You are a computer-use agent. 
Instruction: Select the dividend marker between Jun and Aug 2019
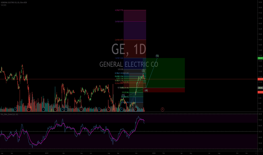(99, 109)
